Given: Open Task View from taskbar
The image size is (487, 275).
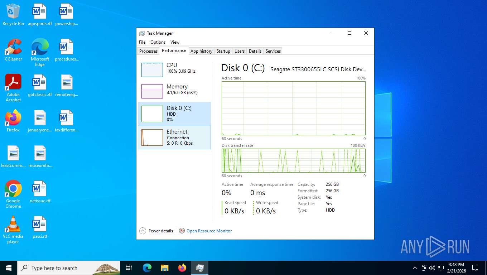Looking at the screenshot, I should 129,268.
